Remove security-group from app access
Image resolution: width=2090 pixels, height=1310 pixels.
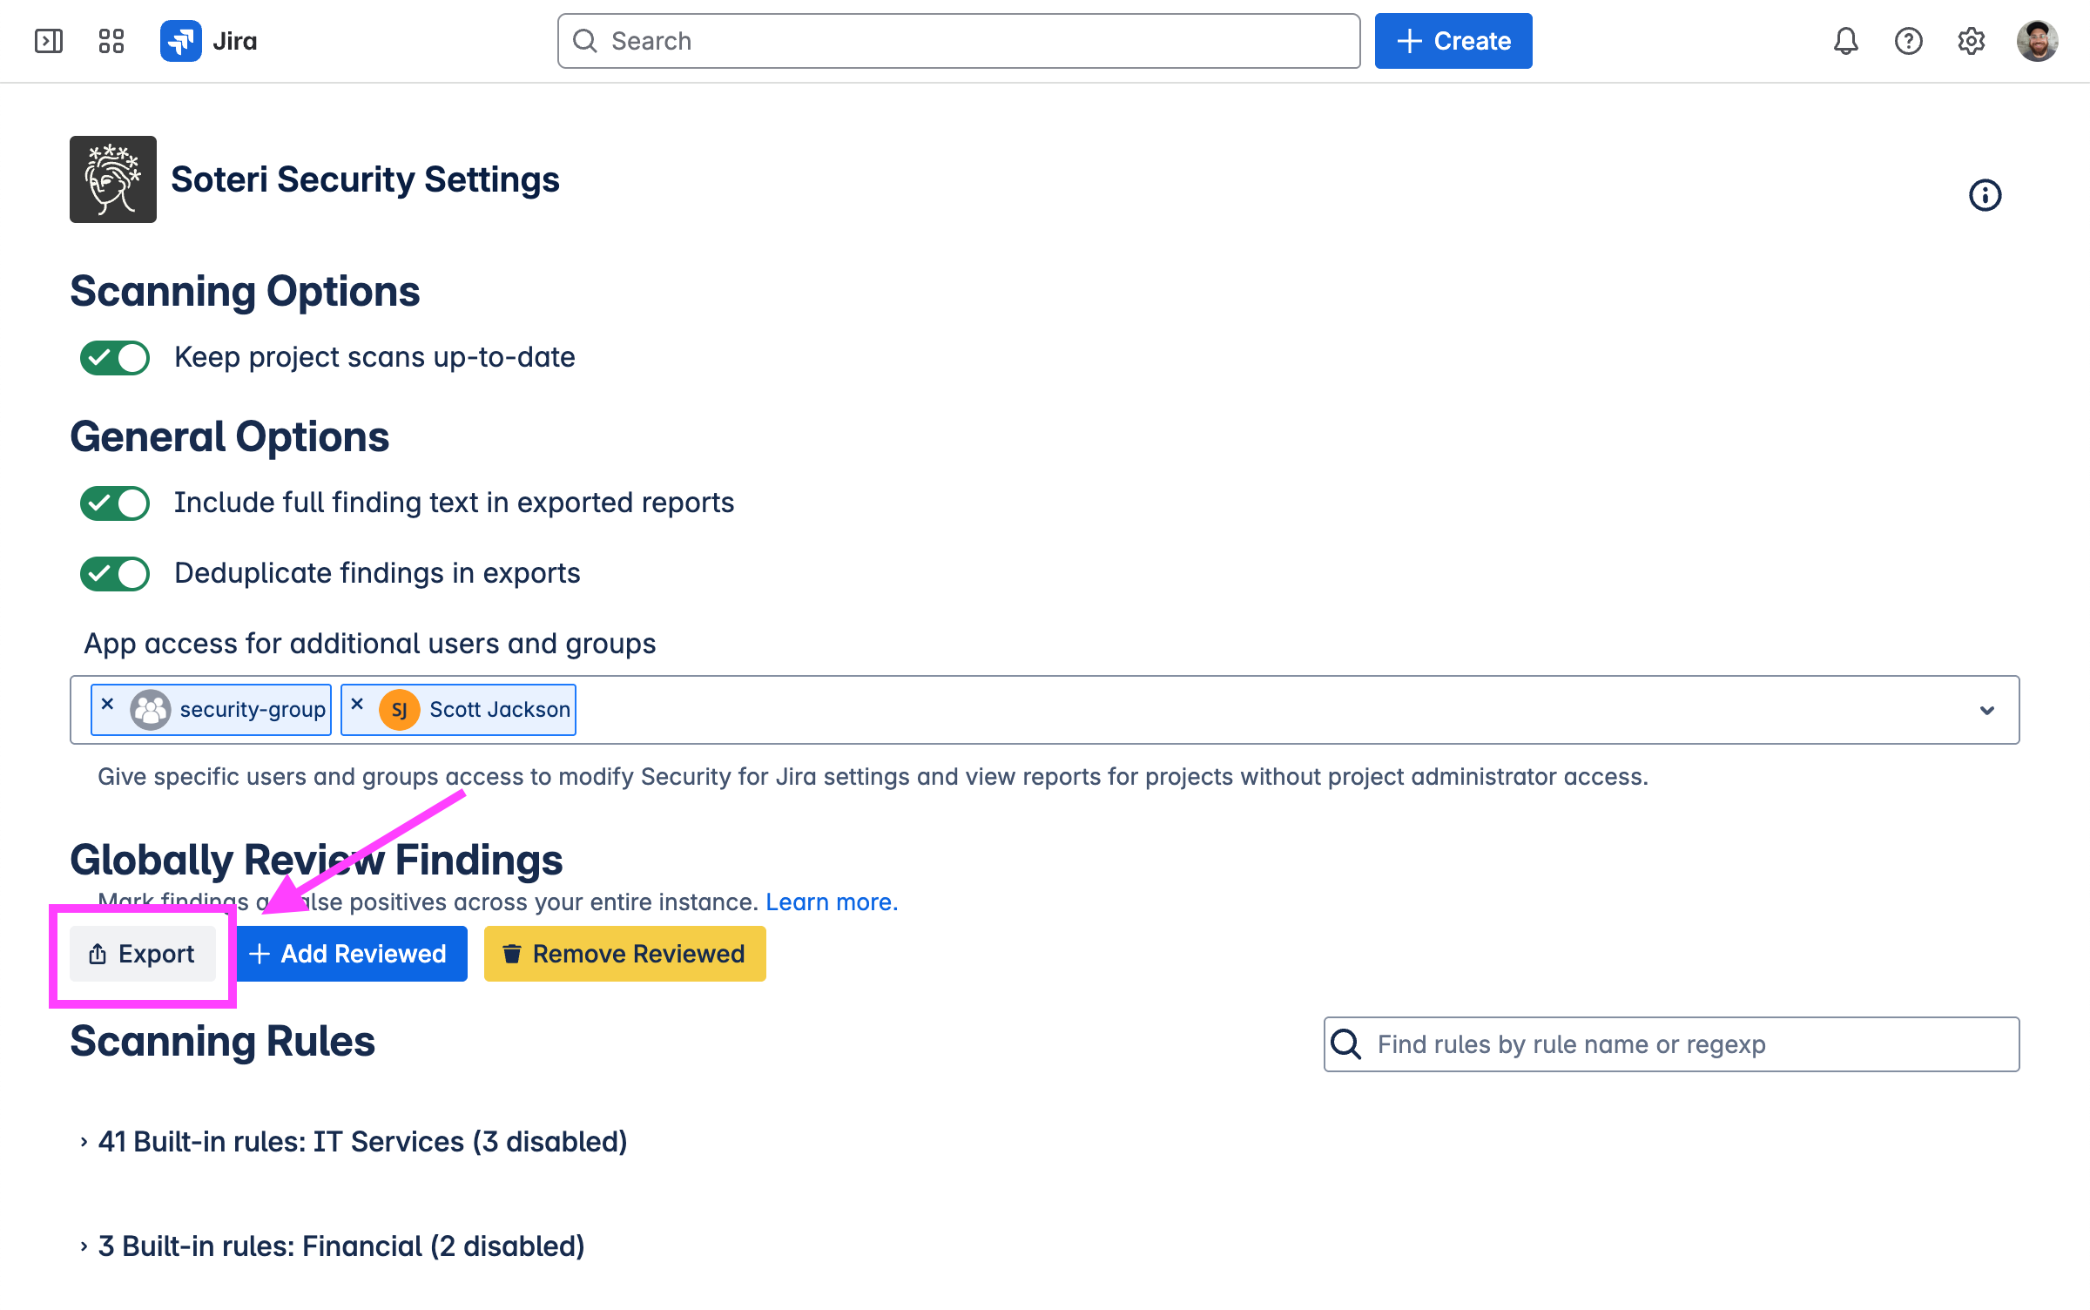[108, 704]
